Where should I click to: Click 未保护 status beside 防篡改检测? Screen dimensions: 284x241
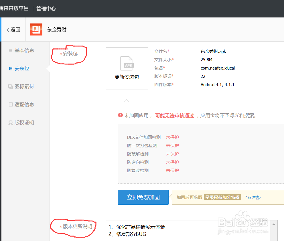point(172,171)
